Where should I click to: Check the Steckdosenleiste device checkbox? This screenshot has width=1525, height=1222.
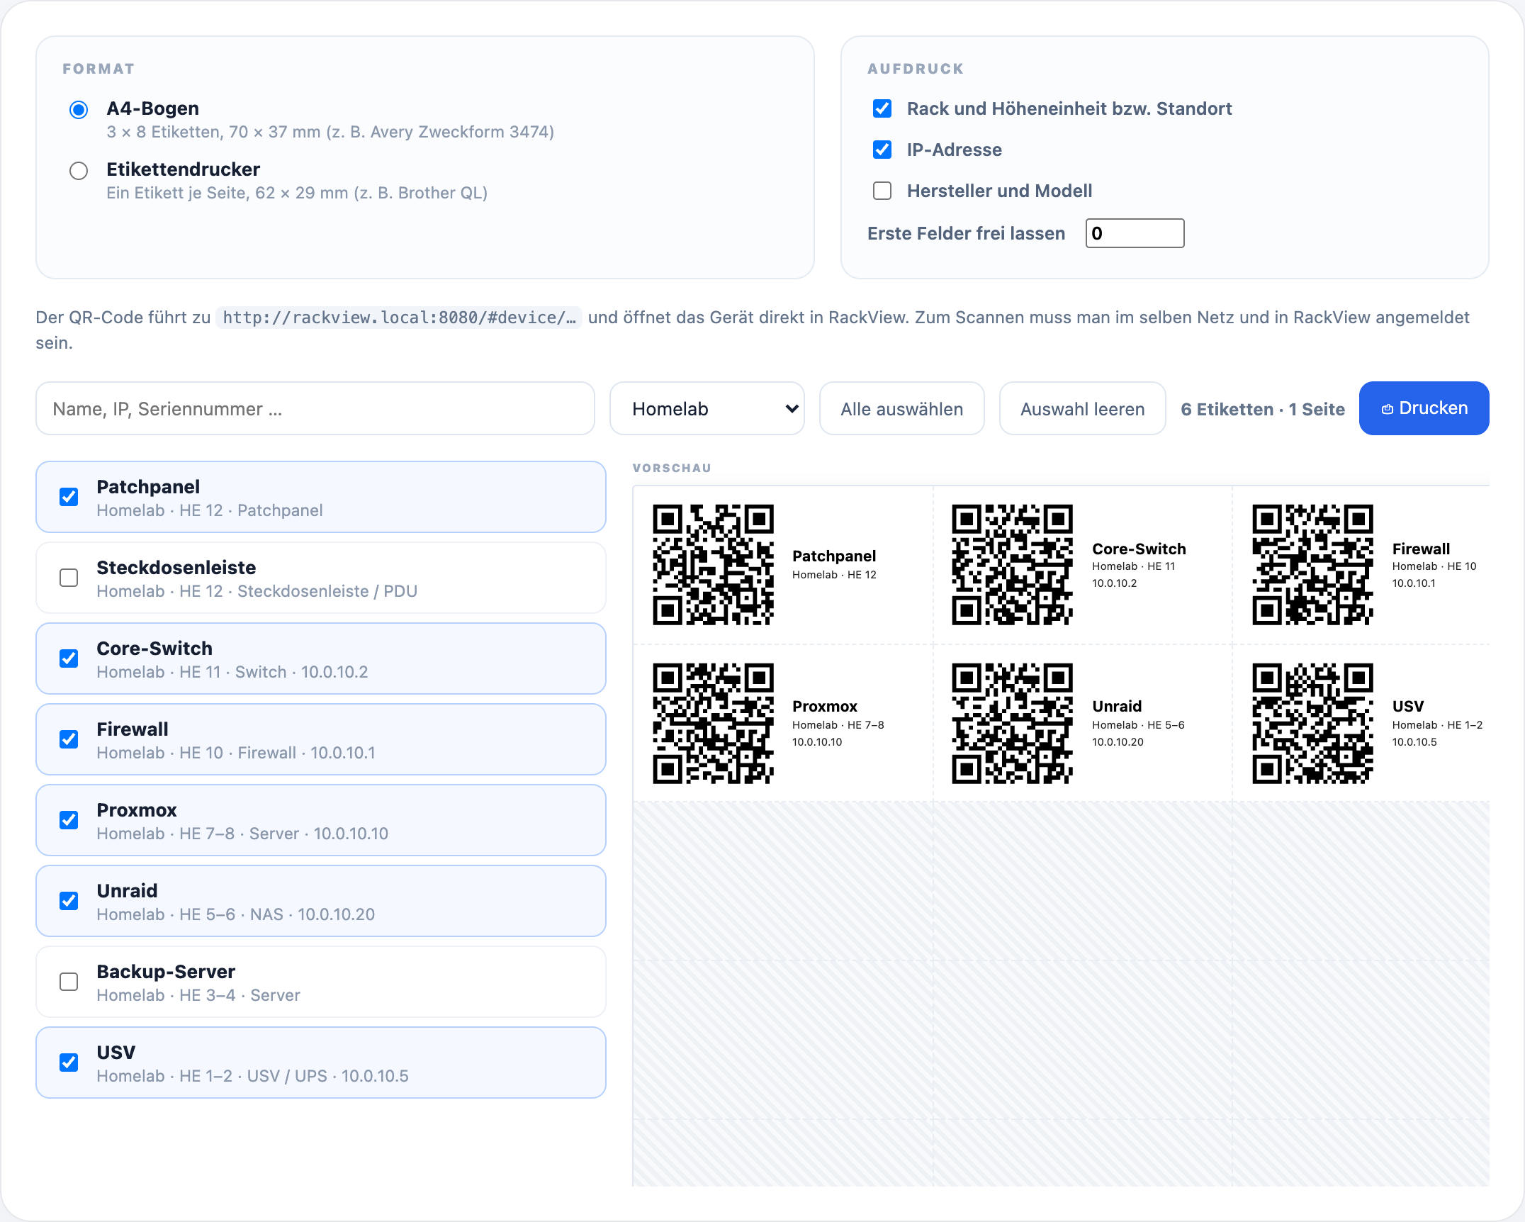(69, 578)
